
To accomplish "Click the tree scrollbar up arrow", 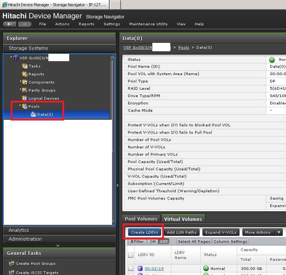I will click(x=113, y=57).
